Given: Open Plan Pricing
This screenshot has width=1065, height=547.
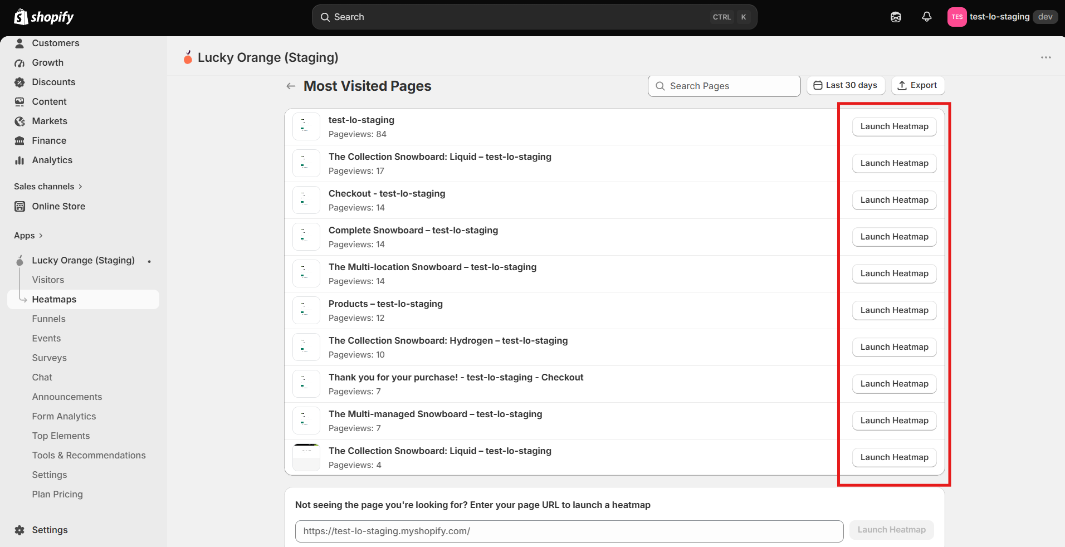Looking at the screenshot, I should 57,494.
